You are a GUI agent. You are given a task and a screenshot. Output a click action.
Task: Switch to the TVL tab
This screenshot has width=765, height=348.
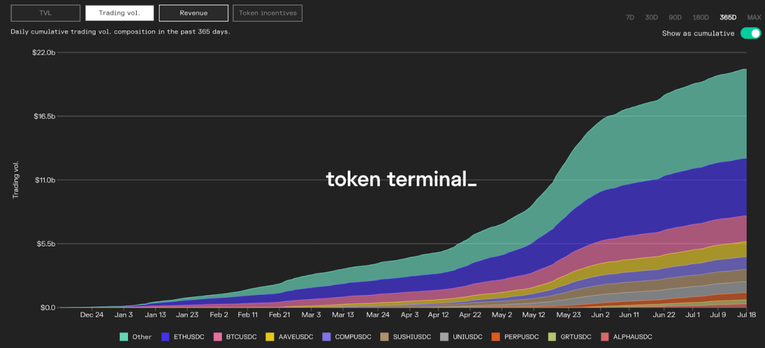[x=45, y=13]
